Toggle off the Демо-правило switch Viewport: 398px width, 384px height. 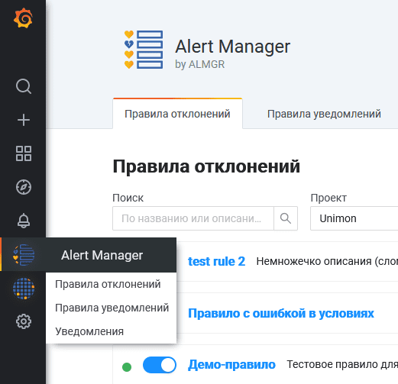(x=160, y=365)
